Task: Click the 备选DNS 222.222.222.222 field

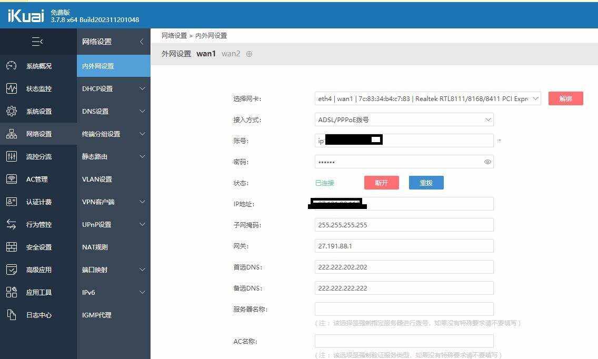Action: tap(404, 287)
